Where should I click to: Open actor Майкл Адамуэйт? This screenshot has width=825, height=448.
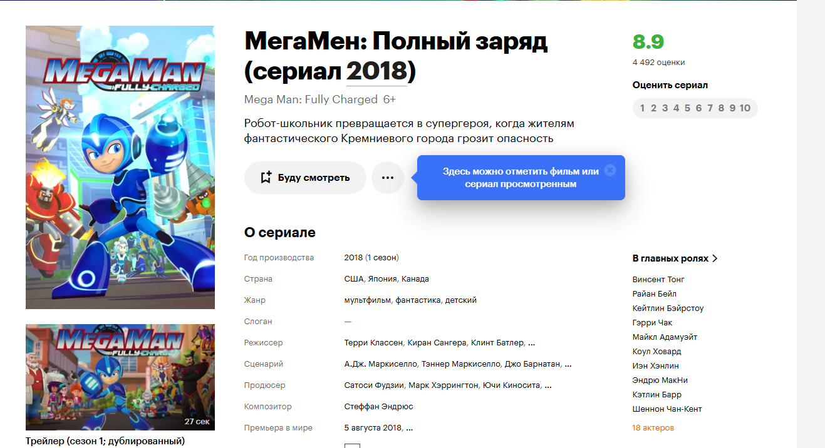click(665, 337)
